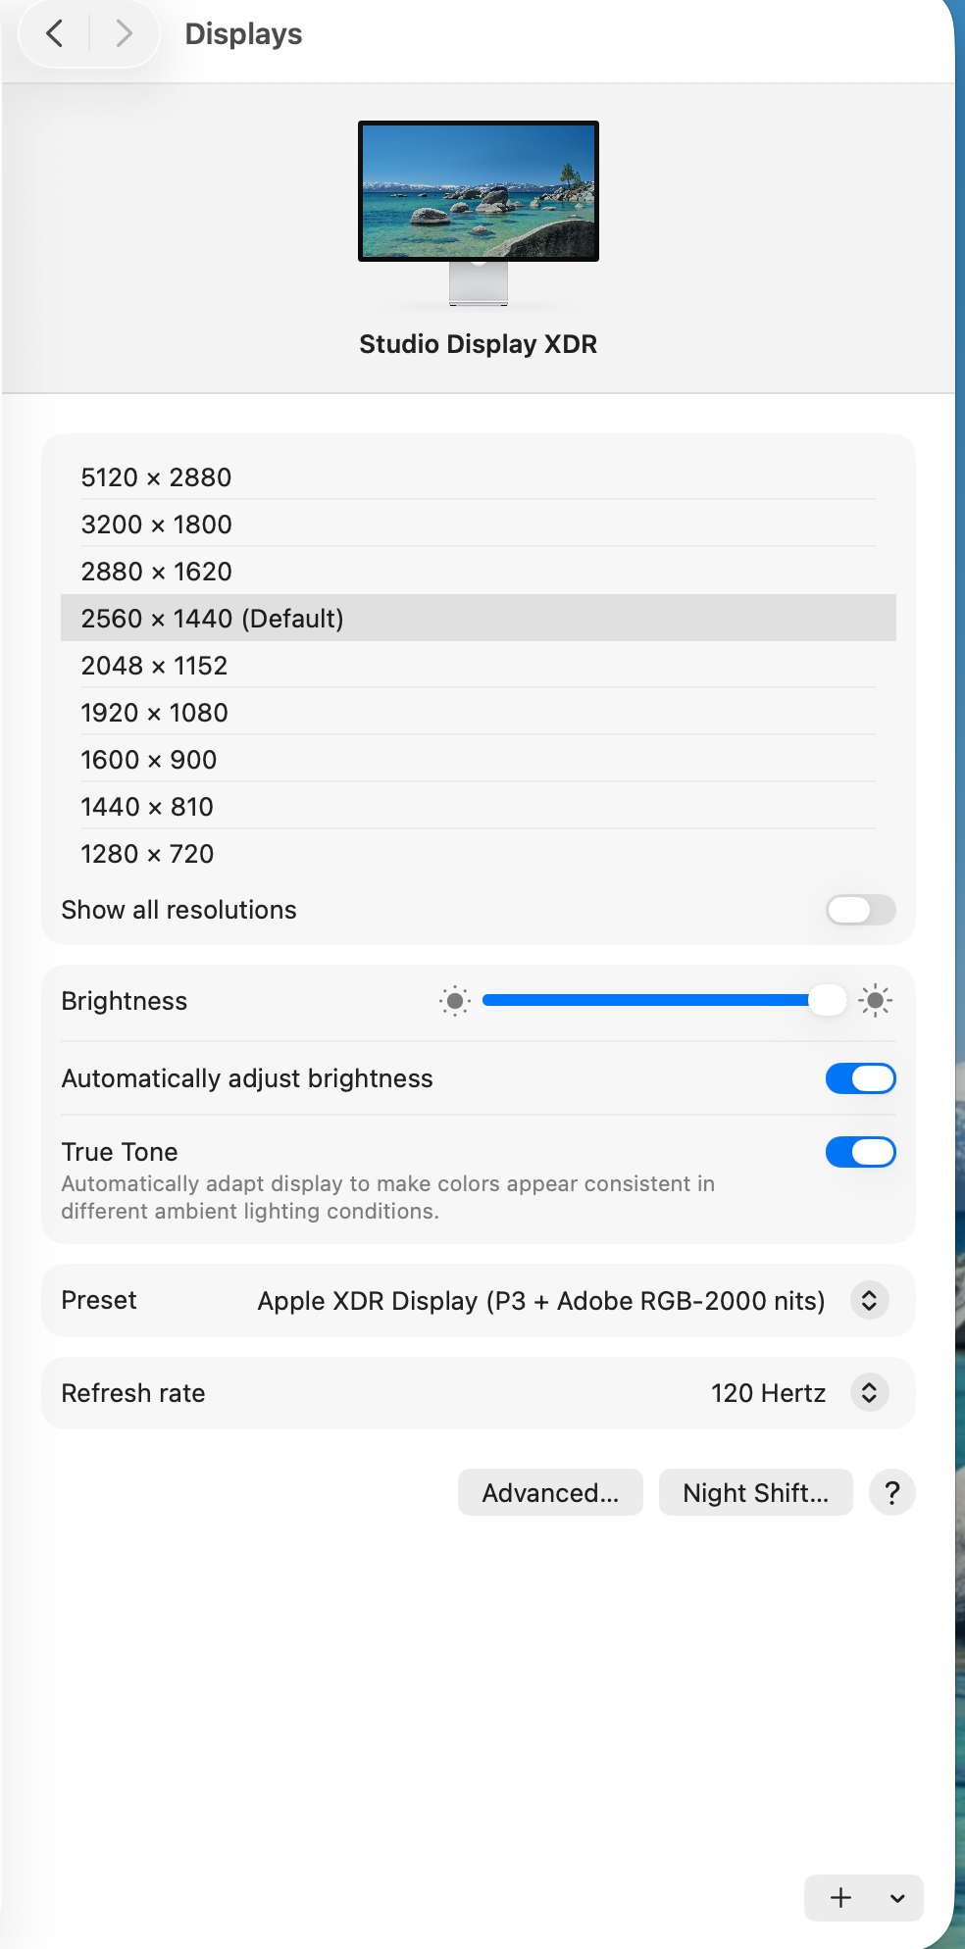Click the dim brightness sun icon
965x1949 pixels.
[x=455, y=1001]
